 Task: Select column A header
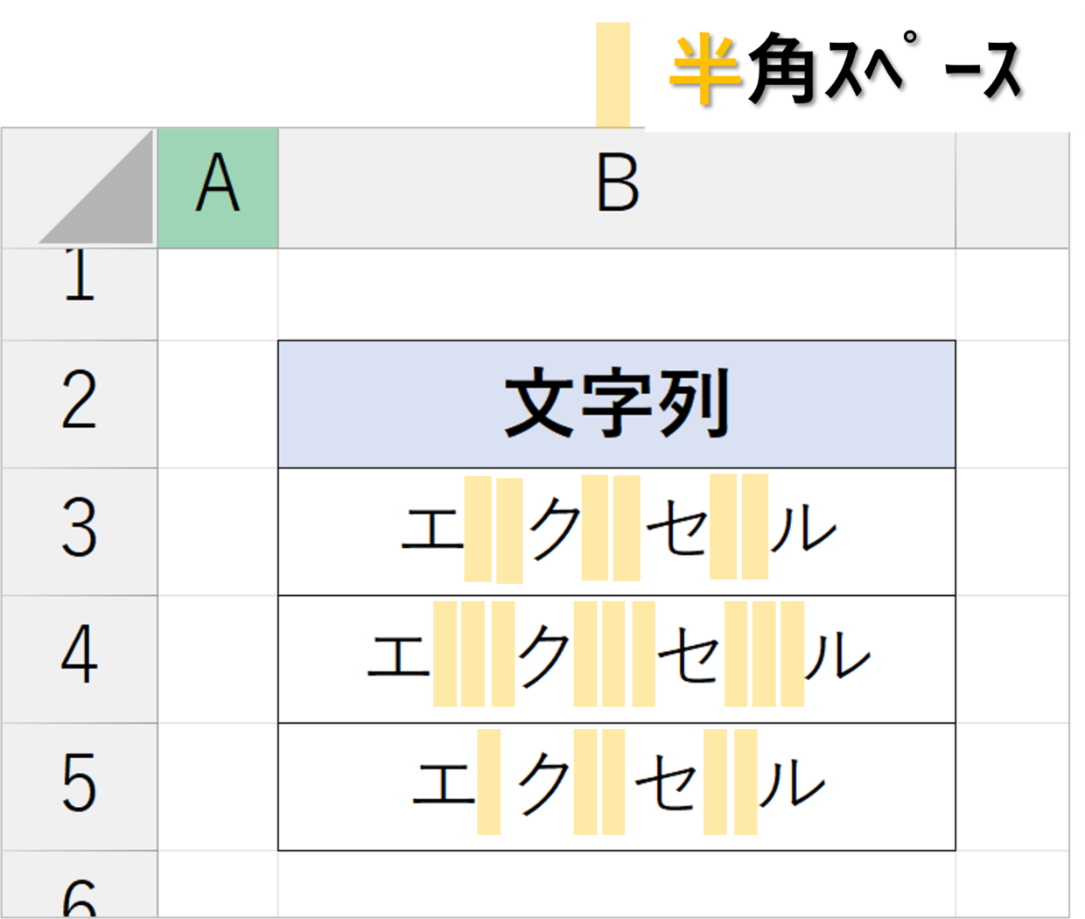tap(218, 189)
